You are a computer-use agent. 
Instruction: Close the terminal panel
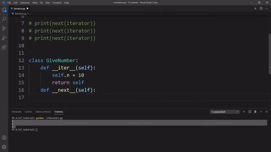point(266,112)
